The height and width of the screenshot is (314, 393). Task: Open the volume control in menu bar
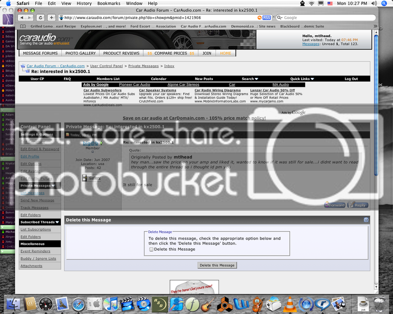click(x=374, y=3)
